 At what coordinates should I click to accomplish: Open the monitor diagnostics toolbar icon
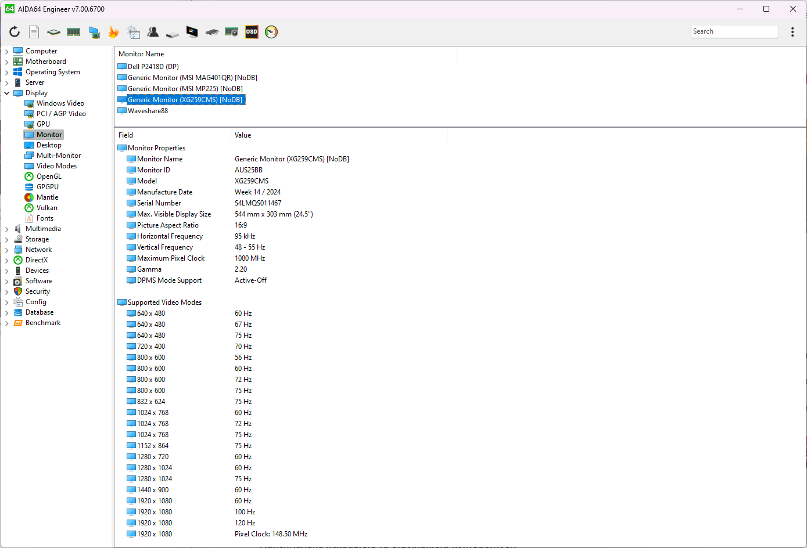coord(192,32)
